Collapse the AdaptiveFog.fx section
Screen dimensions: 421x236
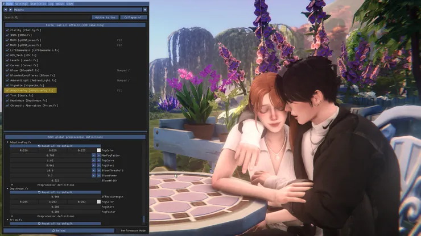[7, 142]
